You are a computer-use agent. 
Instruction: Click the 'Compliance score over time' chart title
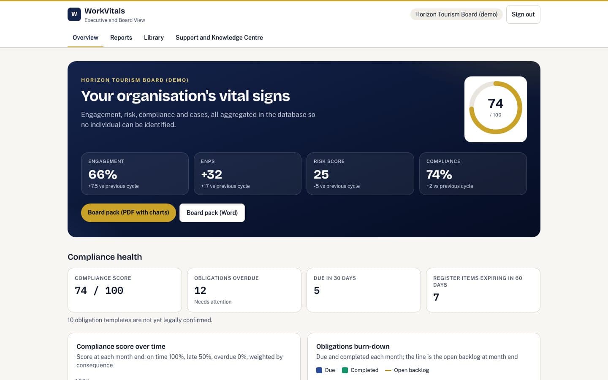point(121,346)
